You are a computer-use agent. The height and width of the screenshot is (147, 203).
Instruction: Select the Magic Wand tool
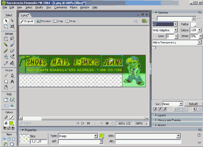[6, 45]
